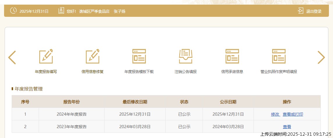The height and width of the screenshot is (138, 333).
Task: Select the 年度报告填写 menu label
Action: (x=46, y=72)
